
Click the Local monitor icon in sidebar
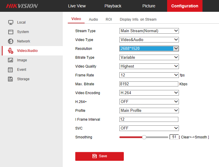click(x=11, y=22)
